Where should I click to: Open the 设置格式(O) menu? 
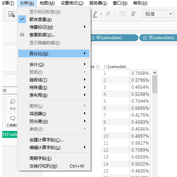pos(72,3)
